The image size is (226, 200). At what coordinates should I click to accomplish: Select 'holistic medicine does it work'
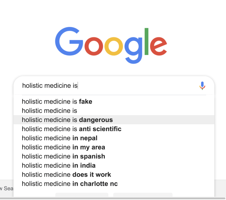[66, 175]
